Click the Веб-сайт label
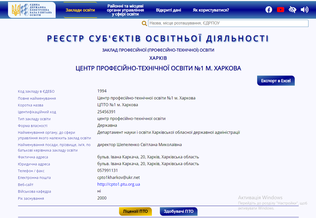The image size is (316, 218). [26, 184]
